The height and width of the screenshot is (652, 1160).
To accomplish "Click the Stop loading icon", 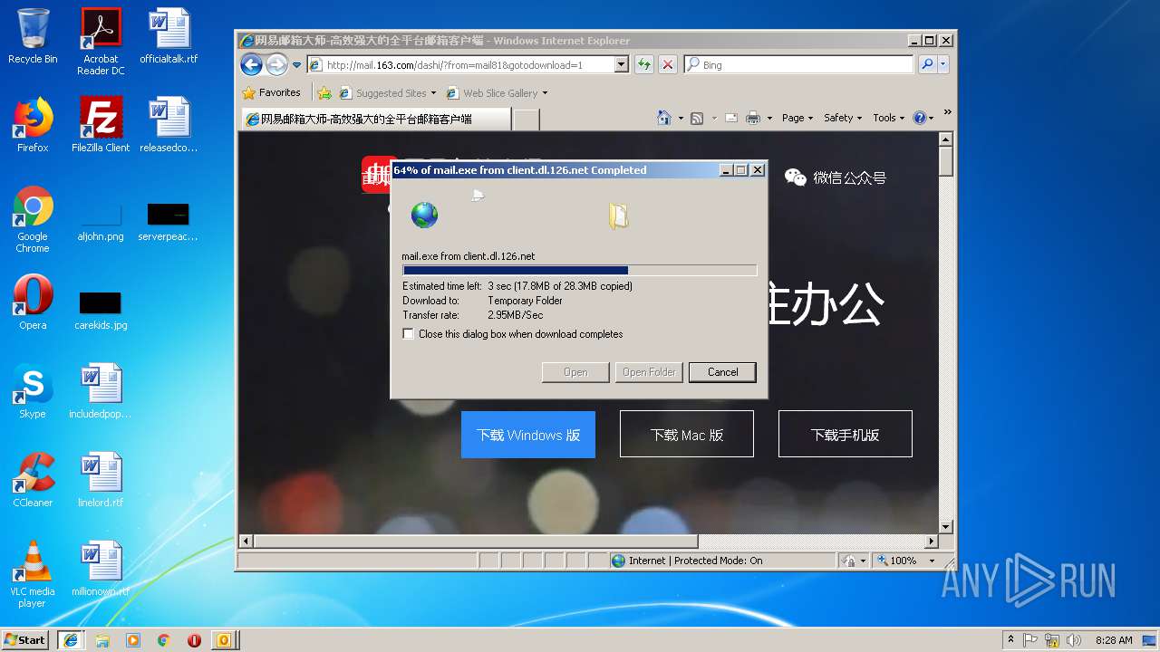I will [x=668, y=65].
